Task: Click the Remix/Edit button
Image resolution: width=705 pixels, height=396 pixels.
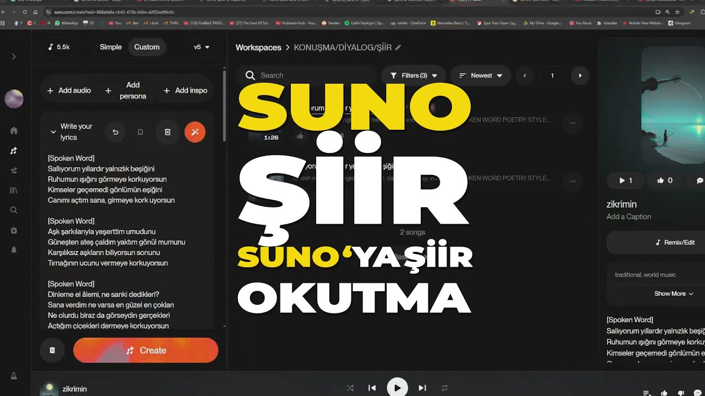Action: tap(655, 242)
